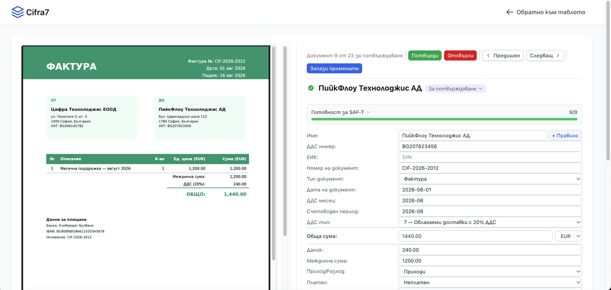Open the EUR currency dropdown

coord(569,236)
